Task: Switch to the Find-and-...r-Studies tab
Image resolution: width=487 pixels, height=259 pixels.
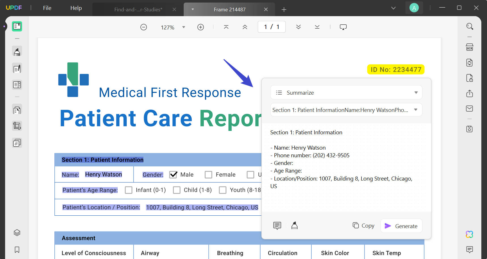Action: coord(138,9)
